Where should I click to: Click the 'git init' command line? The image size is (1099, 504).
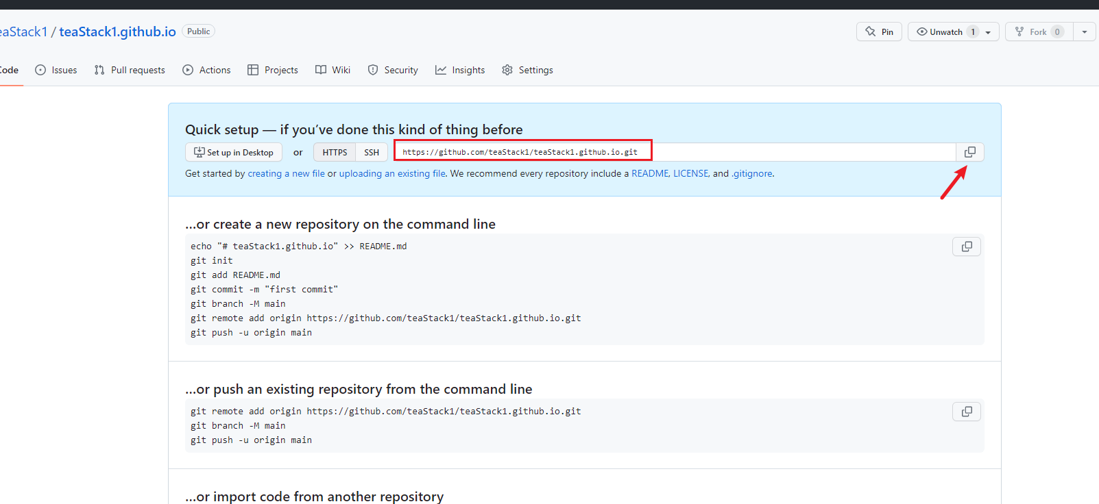coord(212,261)
